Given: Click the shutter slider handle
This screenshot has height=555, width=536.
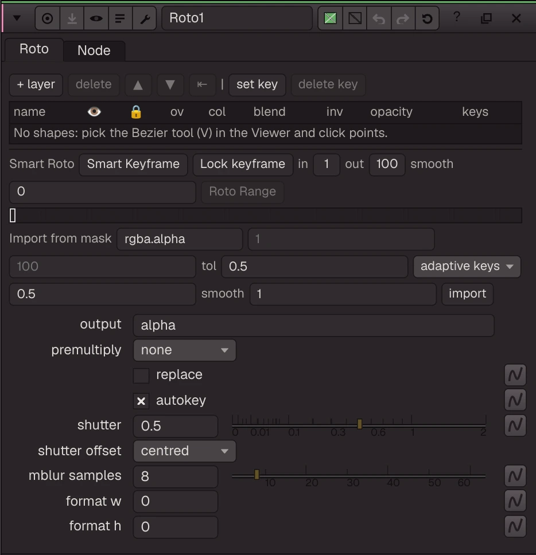Looking at the screenshot, I should click(x=360, y=424).
